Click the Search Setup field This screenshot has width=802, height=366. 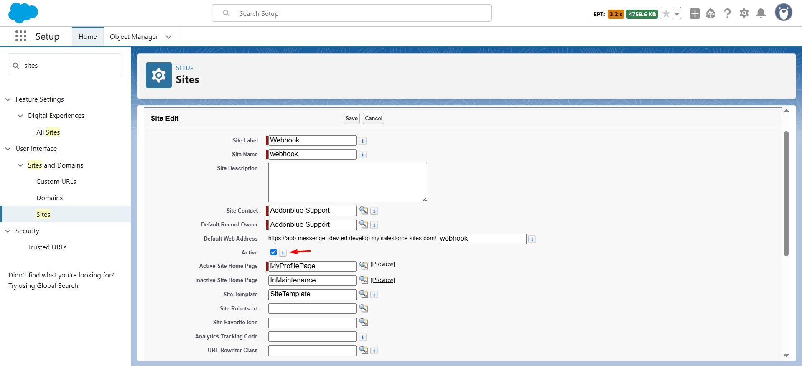[352, 13]
